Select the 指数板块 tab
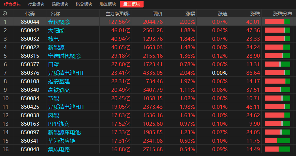The height and width of the screenshot is (156, 296). 60,4
